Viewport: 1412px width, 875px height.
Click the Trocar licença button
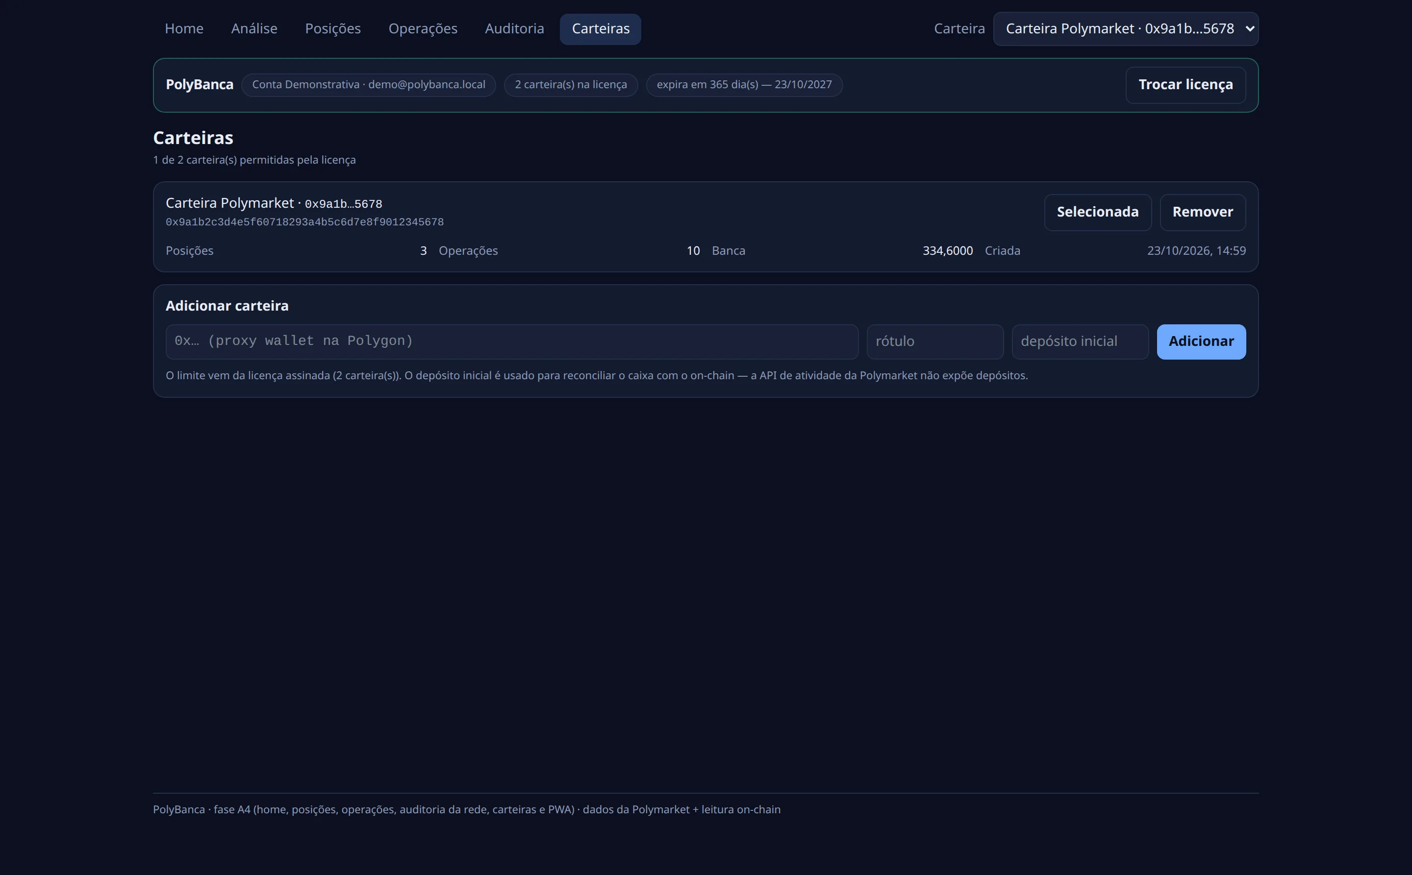pyautogui.click(x=1185, y=85)
